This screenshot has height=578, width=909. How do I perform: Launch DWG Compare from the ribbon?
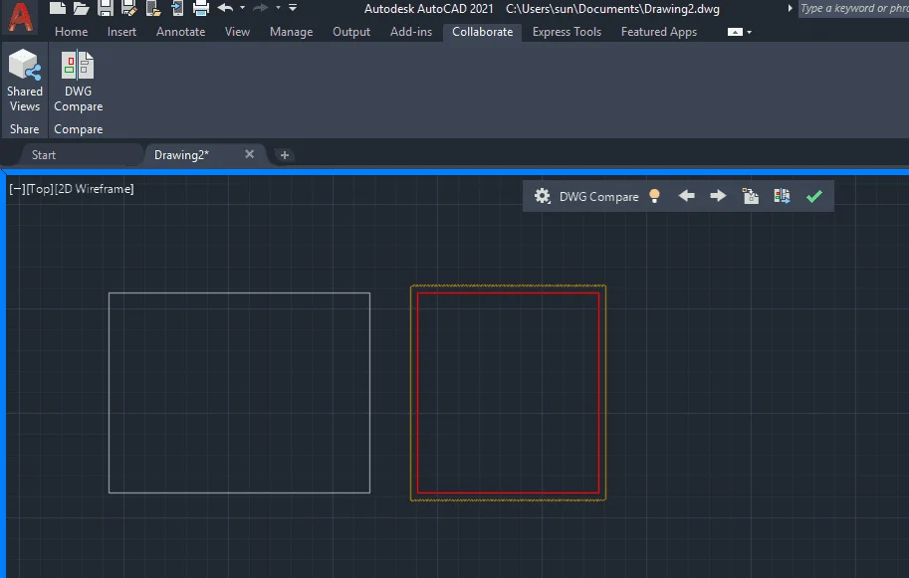click(x=79, y=81)
